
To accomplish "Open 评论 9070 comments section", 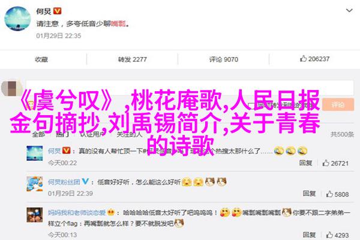I will pyautogui.click(x=223, y=59).
